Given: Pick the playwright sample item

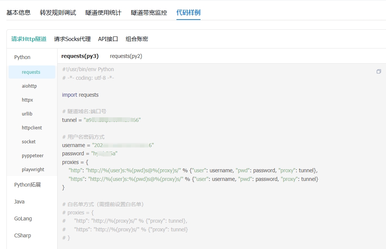Looking at the screenshot, I should point(33,170).
